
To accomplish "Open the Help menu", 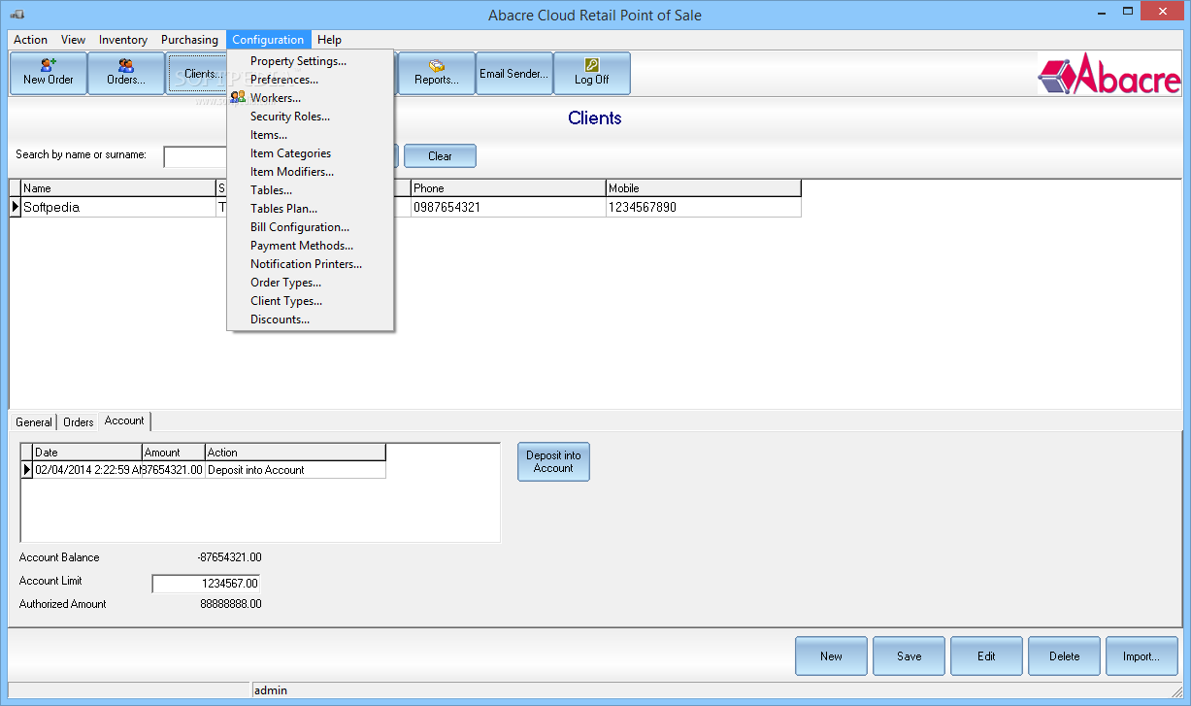I will (x=329, y=40).
